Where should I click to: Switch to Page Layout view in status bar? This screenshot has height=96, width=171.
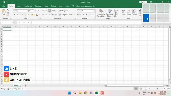point(141,89)
